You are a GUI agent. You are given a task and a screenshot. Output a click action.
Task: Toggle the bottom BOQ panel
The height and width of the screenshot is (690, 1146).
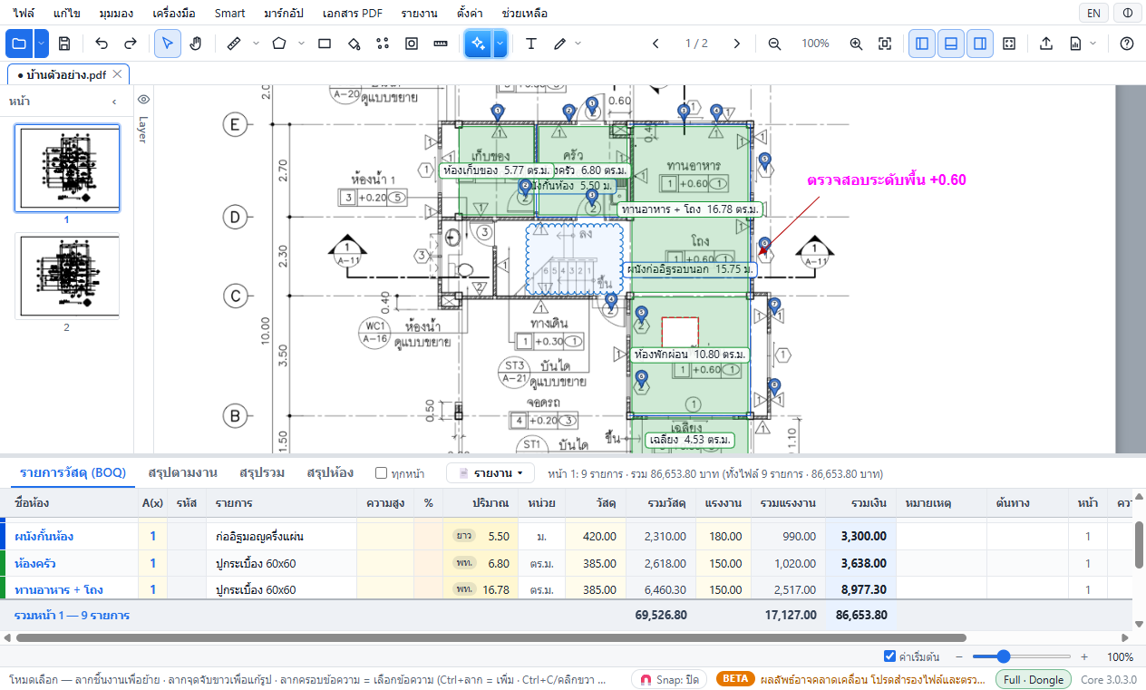[x=951, y=44]
